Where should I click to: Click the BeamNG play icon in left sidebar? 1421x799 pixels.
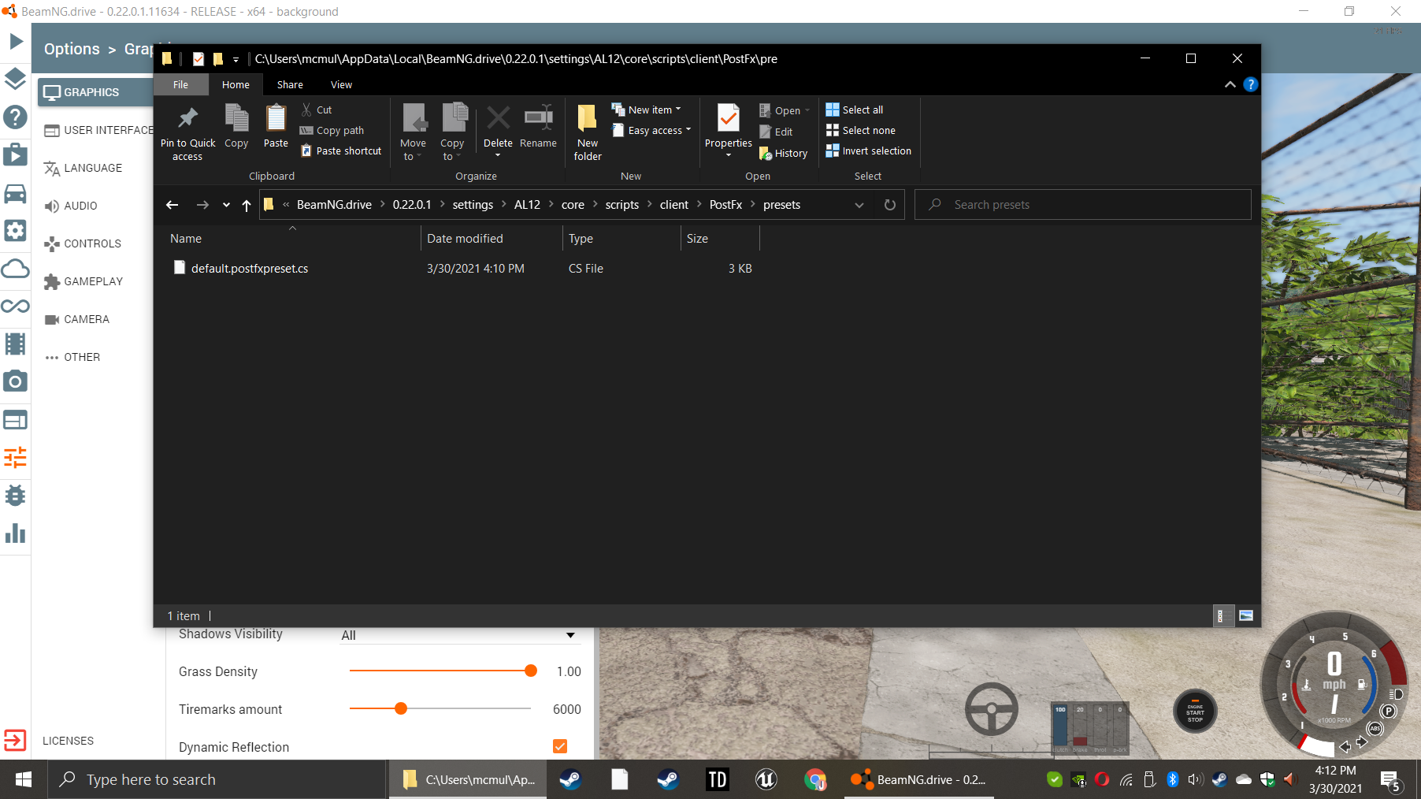16,41
